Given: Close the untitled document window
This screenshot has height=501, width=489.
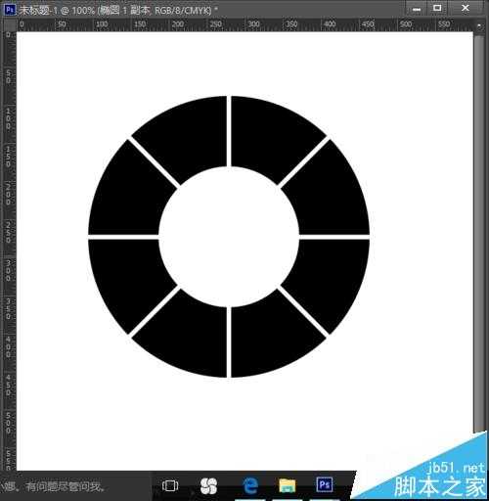Looking at the screenshot, I should point(466,8).
